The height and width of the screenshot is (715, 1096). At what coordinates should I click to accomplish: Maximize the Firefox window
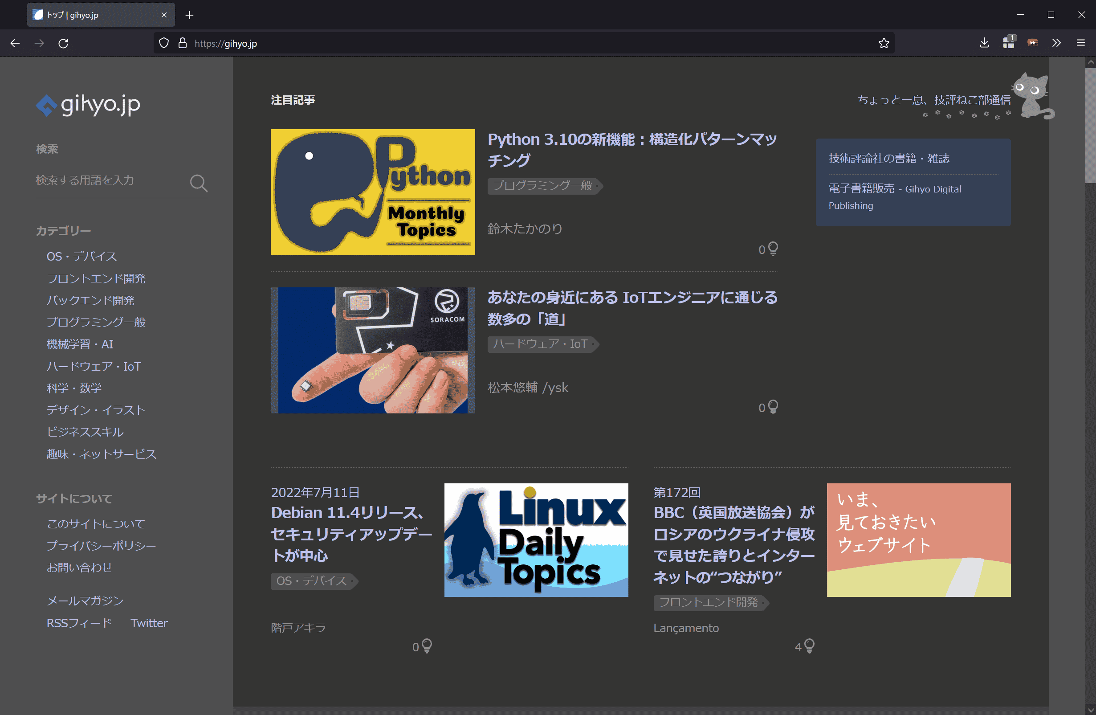(x=1051, y=15)
